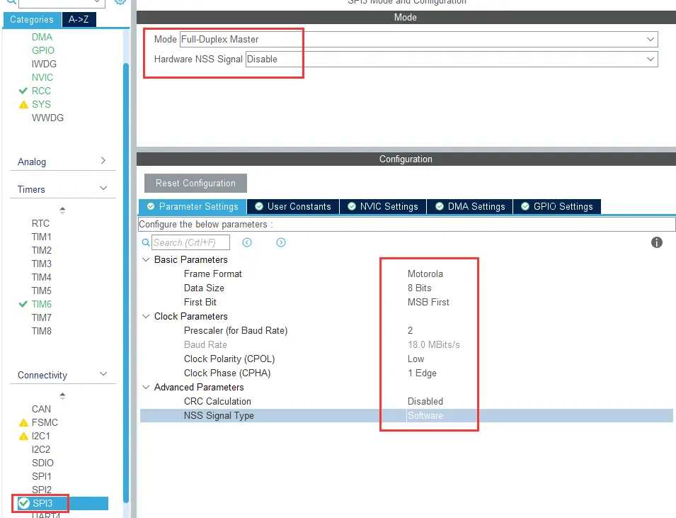Viewport: 676px width, 518px height.
Task: Click the SYS warning icon
Action: point(23,104)
